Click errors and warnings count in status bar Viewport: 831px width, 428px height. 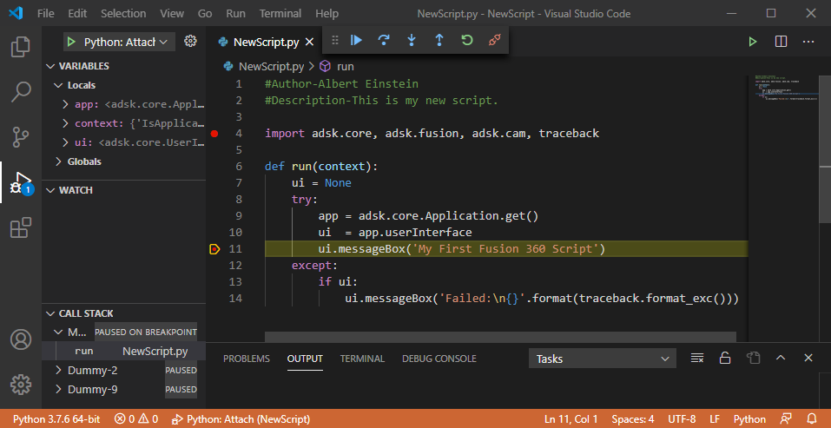[x=136, y=419]
